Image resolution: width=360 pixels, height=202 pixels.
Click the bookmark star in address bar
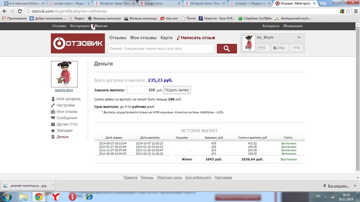pyautogui.click(x=348, y=11)
